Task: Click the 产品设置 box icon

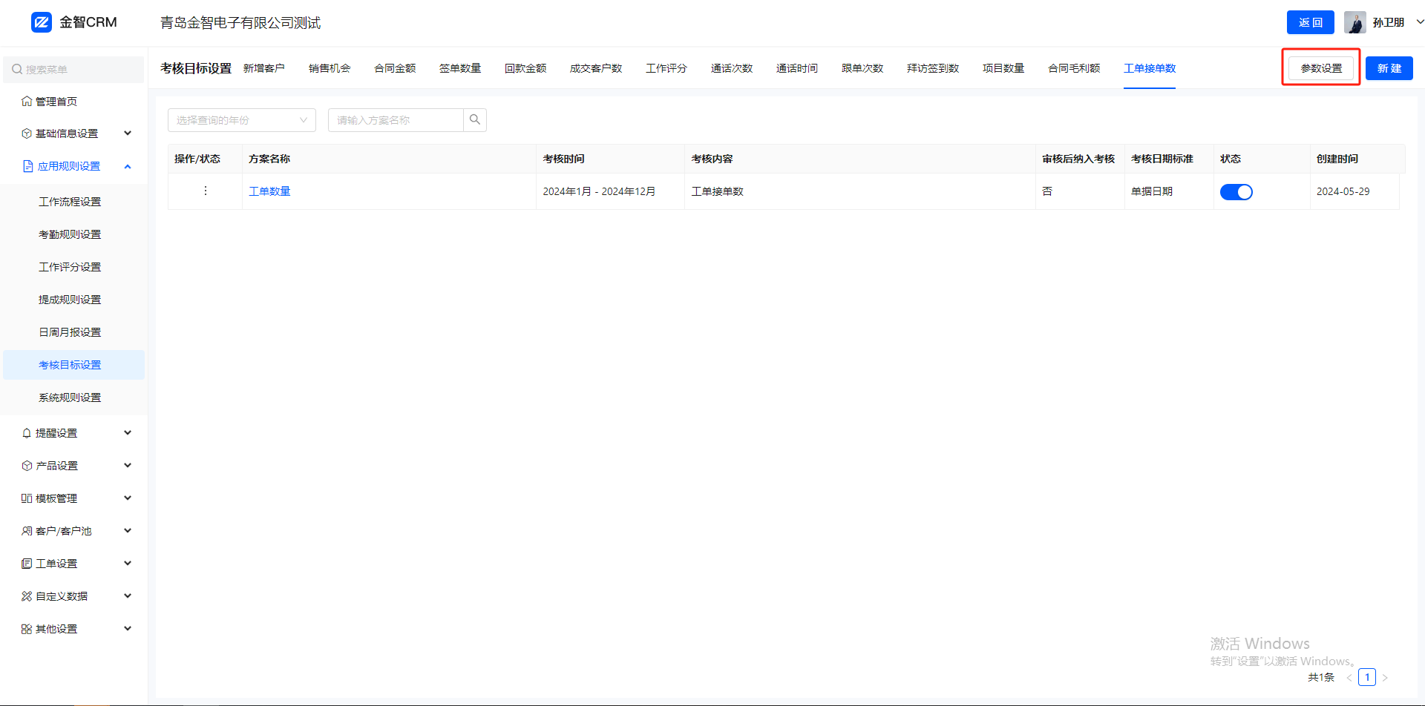Action: click(x=27, y=466)
